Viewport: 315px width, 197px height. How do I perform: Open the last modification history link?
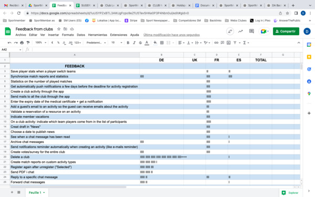click(172, 35)
